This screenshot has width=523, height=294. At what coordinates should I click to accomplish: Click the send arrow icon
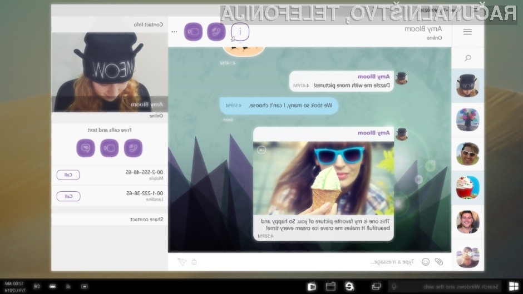coord(182,262)
